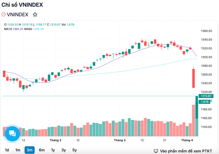Click the 1.87B volume label

point(205,102)
